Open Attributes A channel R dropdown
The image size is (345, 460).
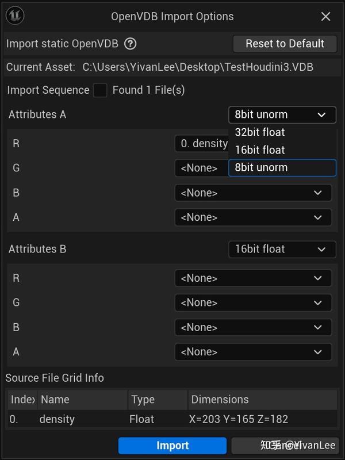click(x=201, y=144)
